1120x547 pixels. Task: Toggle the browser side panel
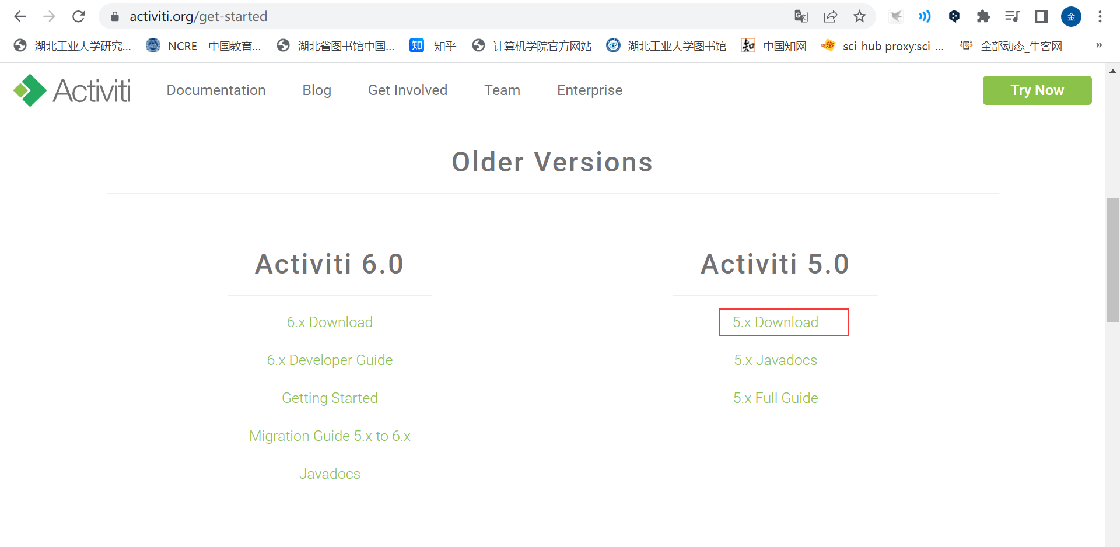(x=1041, y=16)
